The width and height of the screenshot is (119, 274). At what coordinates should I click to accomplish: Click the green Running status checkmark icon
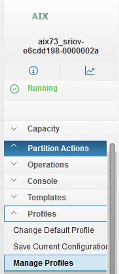click(14, 89)
